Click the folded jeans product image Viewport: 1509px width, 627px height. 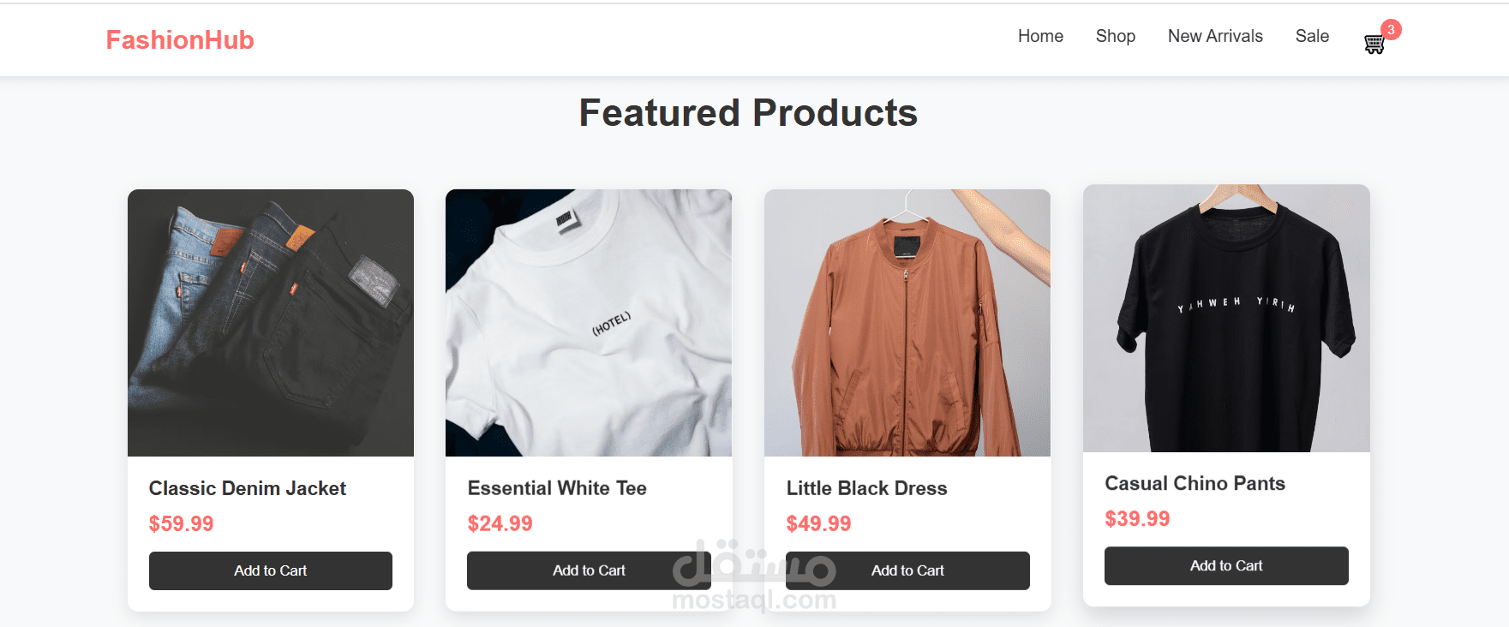pyautogui.click(x=270, y=323)
